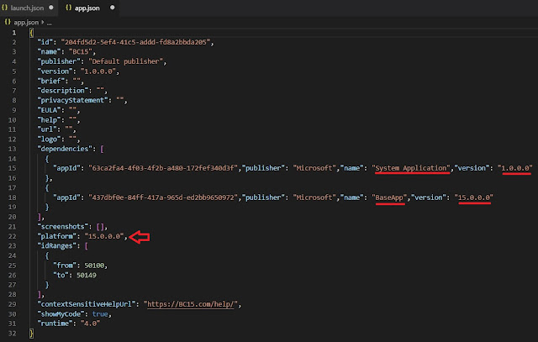Click the "privacyStatement" key
Viewport: 538px width, 342px height.
pyautogui.click(x=72, y=100)
